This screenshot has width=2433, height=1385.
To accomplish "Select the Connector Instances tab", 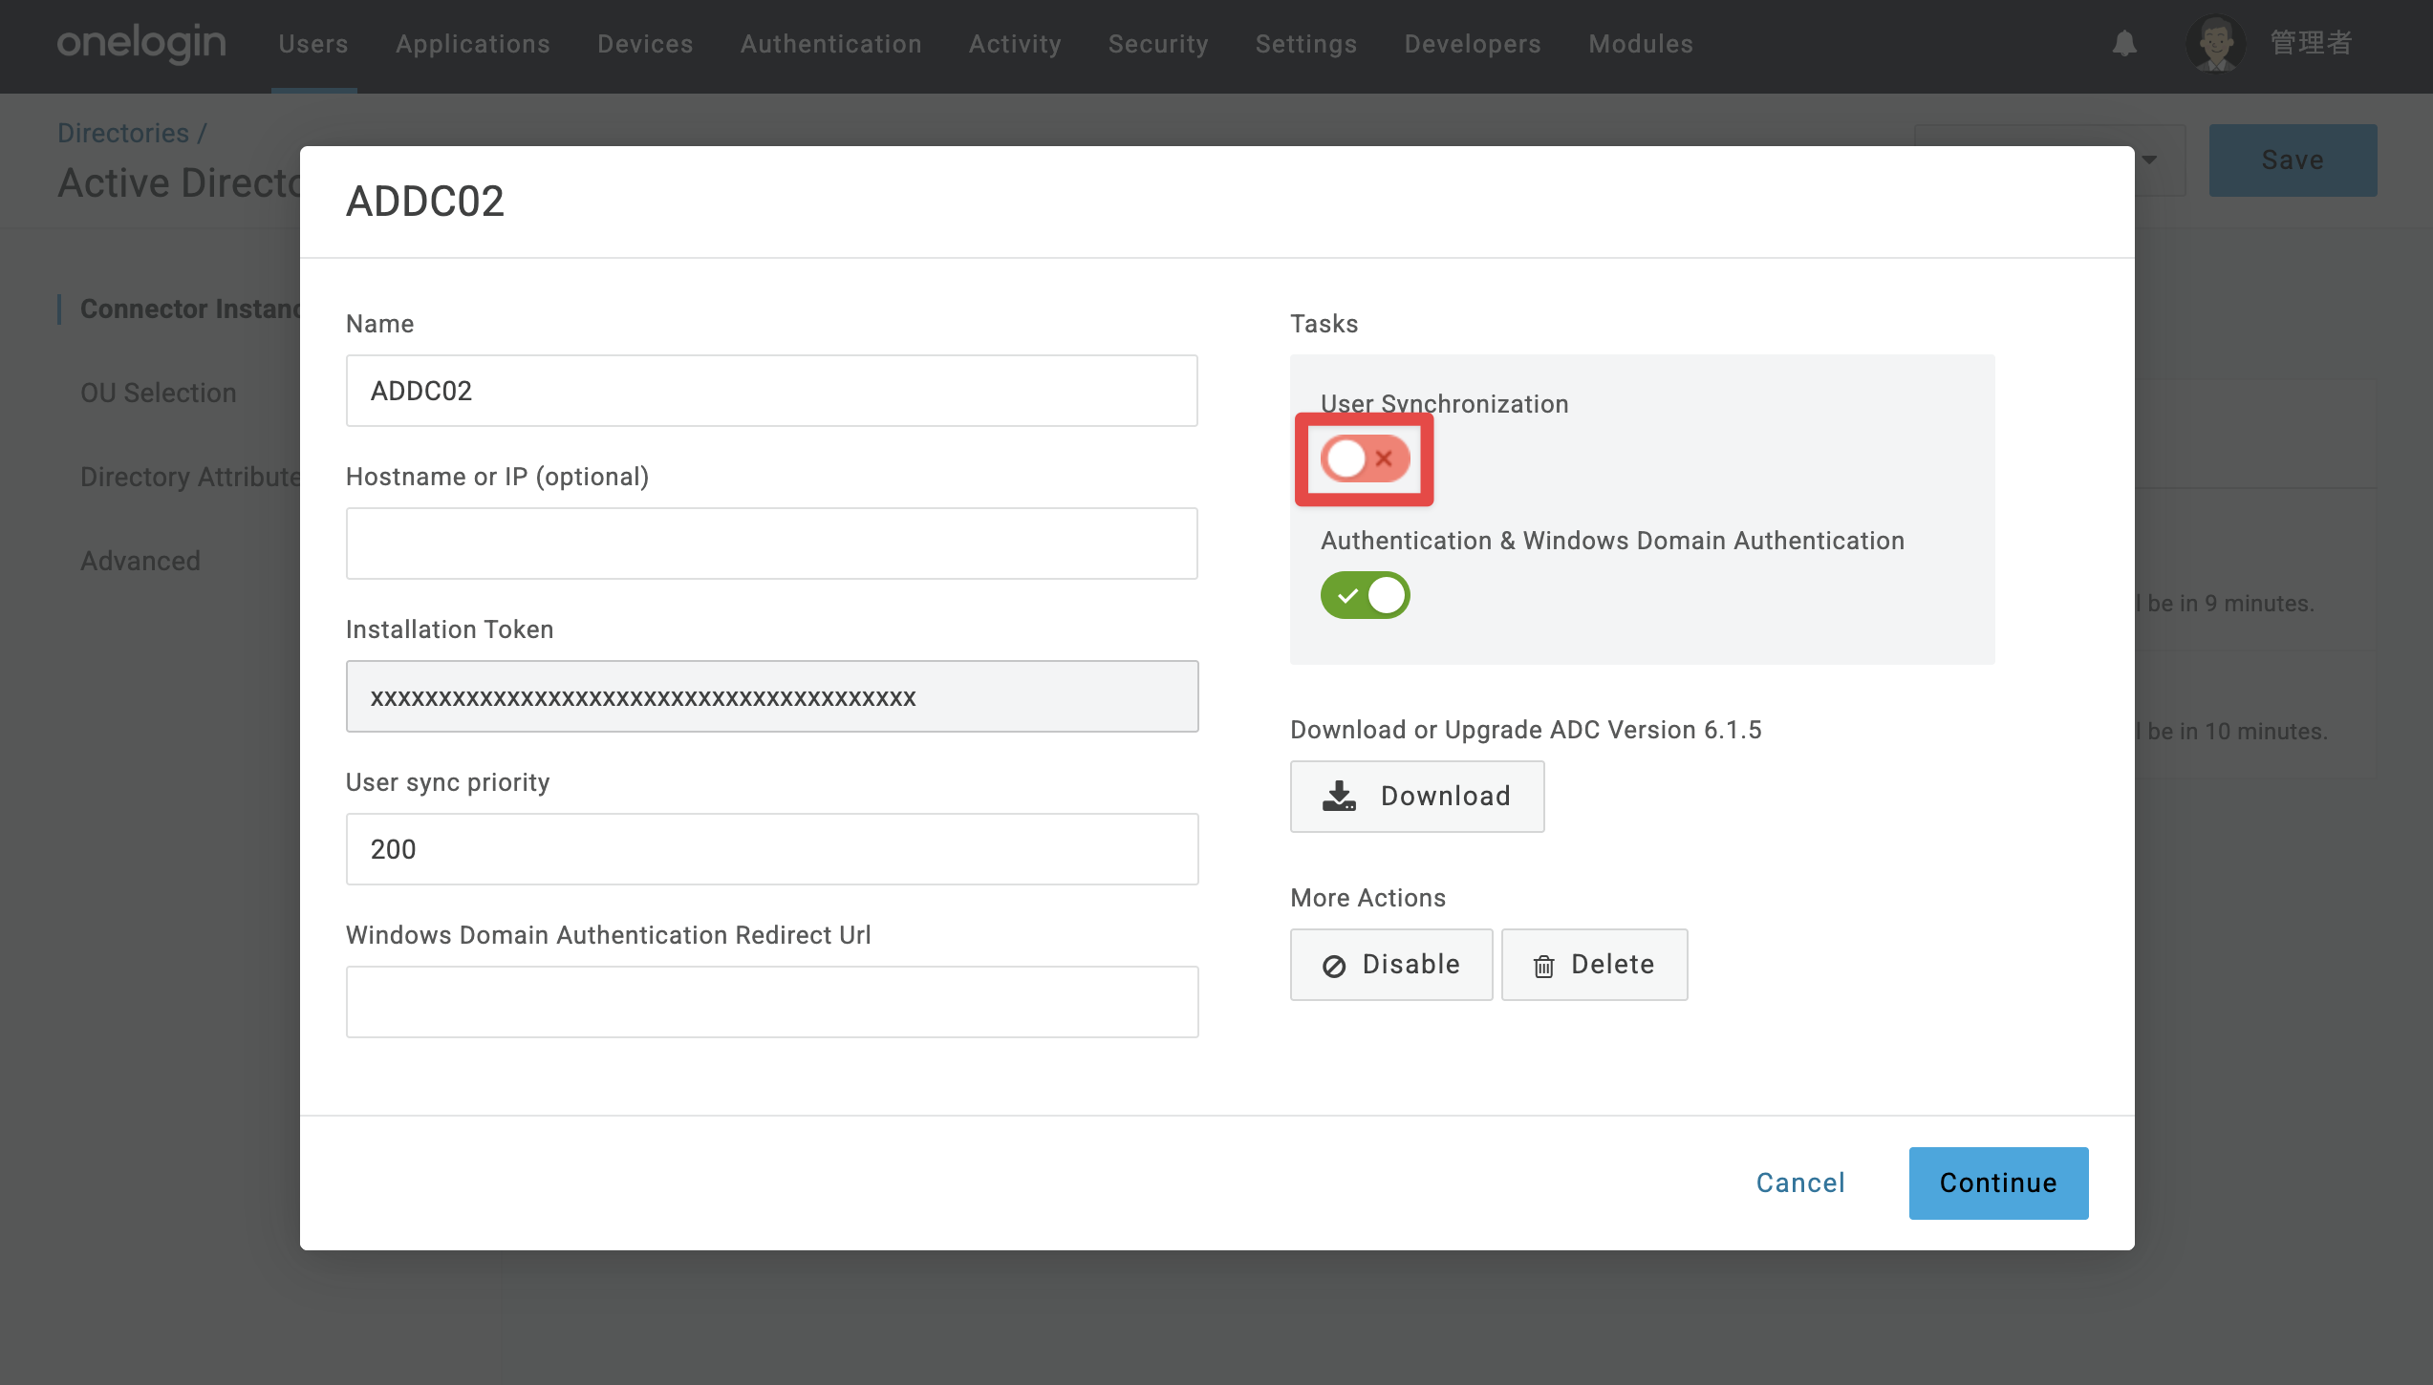I will point(190,309).
